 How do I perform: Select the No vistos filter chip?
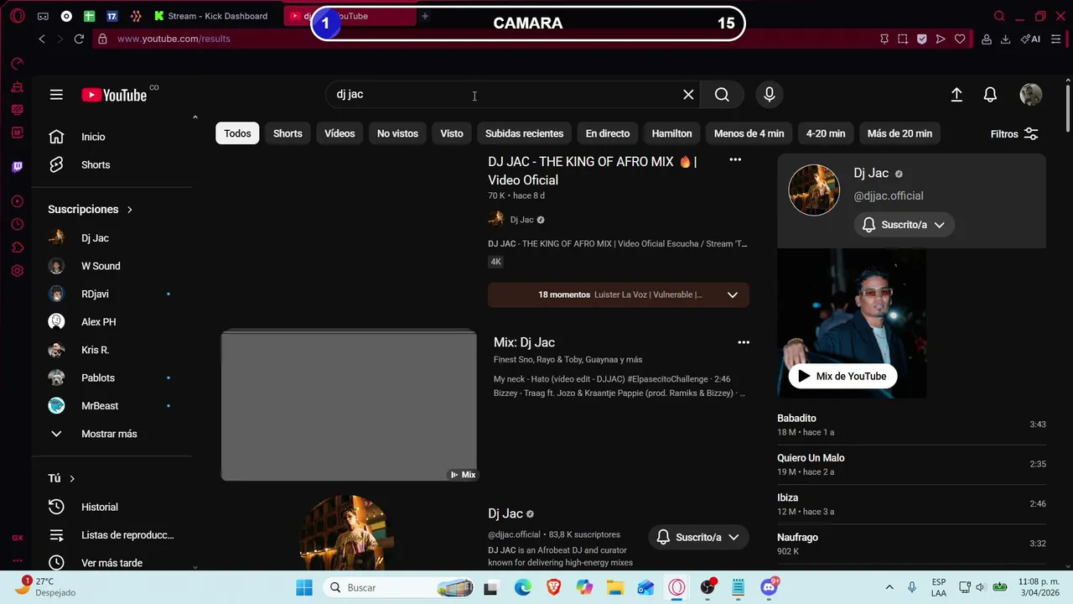tap(397, 133)
